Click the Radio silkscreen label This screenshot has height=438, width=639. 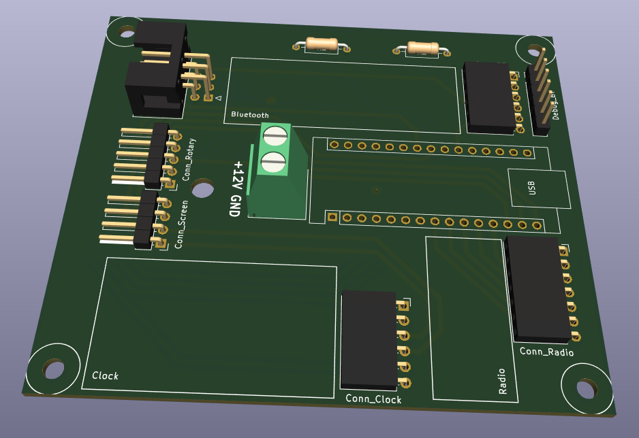[x=502, y=381]
